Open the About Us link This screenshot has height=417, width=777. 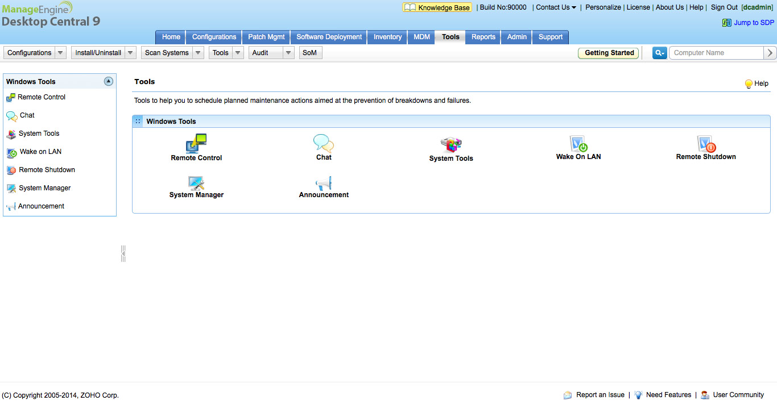(669, 7)
